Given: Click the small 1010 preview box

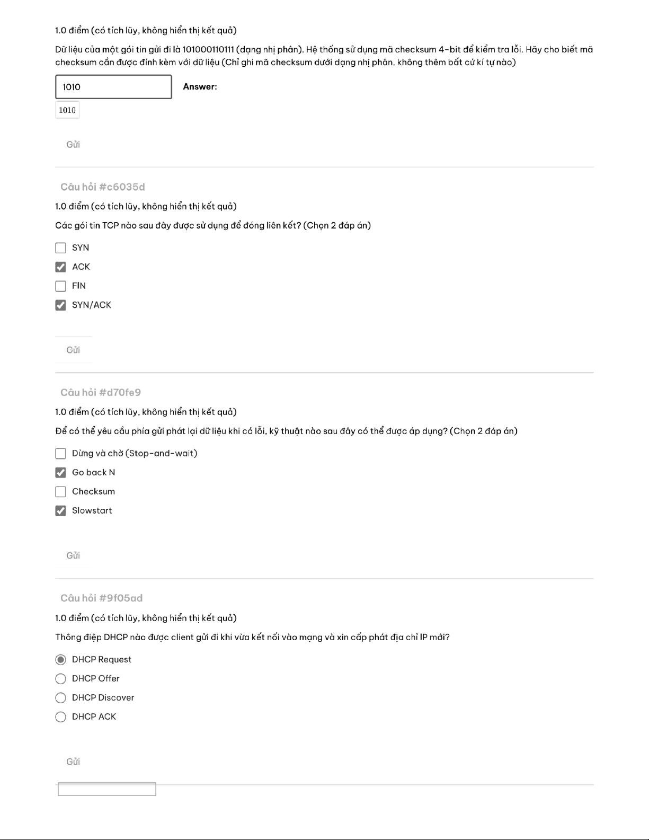Looking at the screenshot, I should 67,110.
